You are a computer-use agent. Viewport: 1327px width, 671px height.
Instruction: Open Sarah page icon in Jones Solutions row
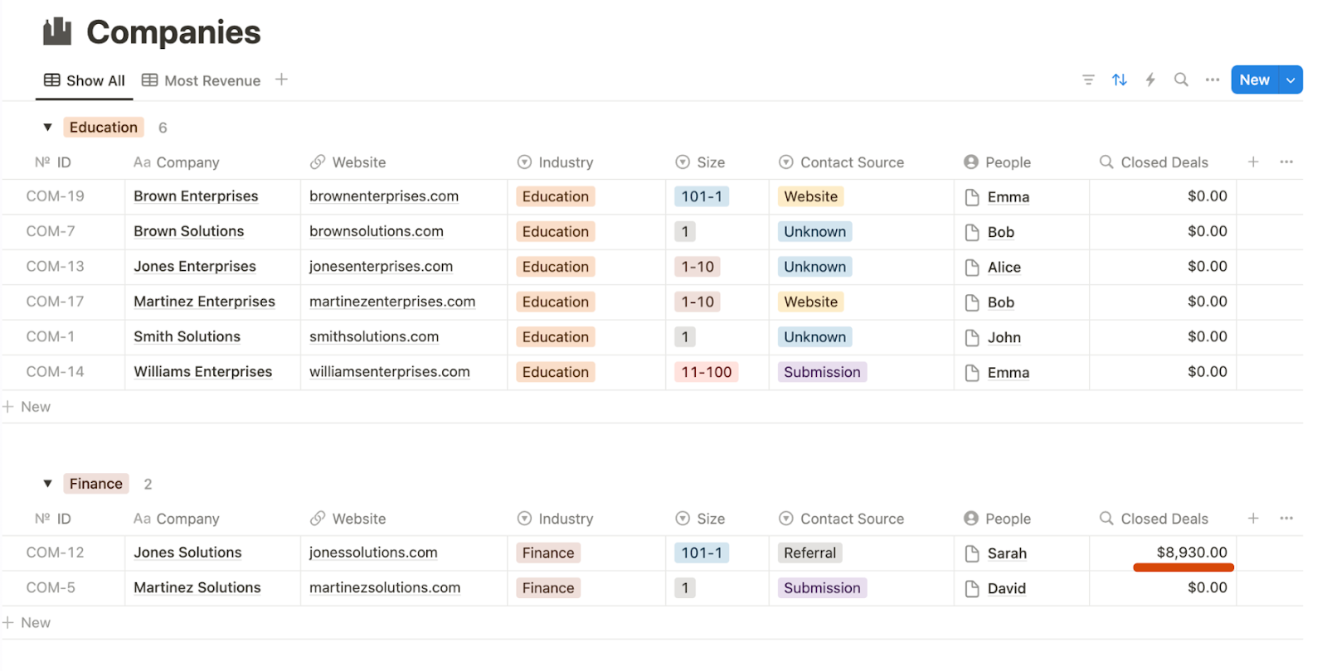point(972,553)
